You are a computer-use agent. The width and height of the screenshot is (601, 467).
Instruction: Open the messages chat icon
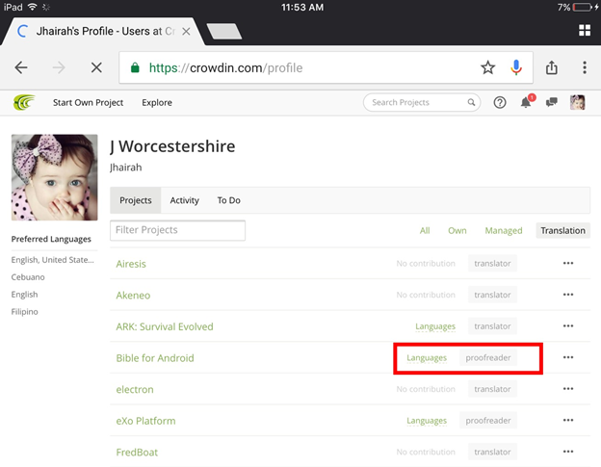coord(552,102)
